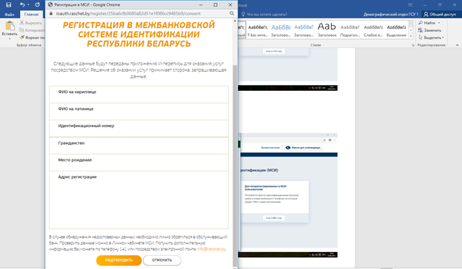This screenshot has height=269, width=462.
Task: Click the Место рождения row
Action: click(x=138, y=163)
